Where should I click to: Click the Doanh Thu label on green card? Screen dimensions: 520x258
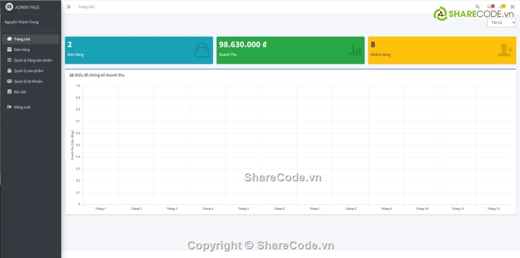[x=228, y=54]
